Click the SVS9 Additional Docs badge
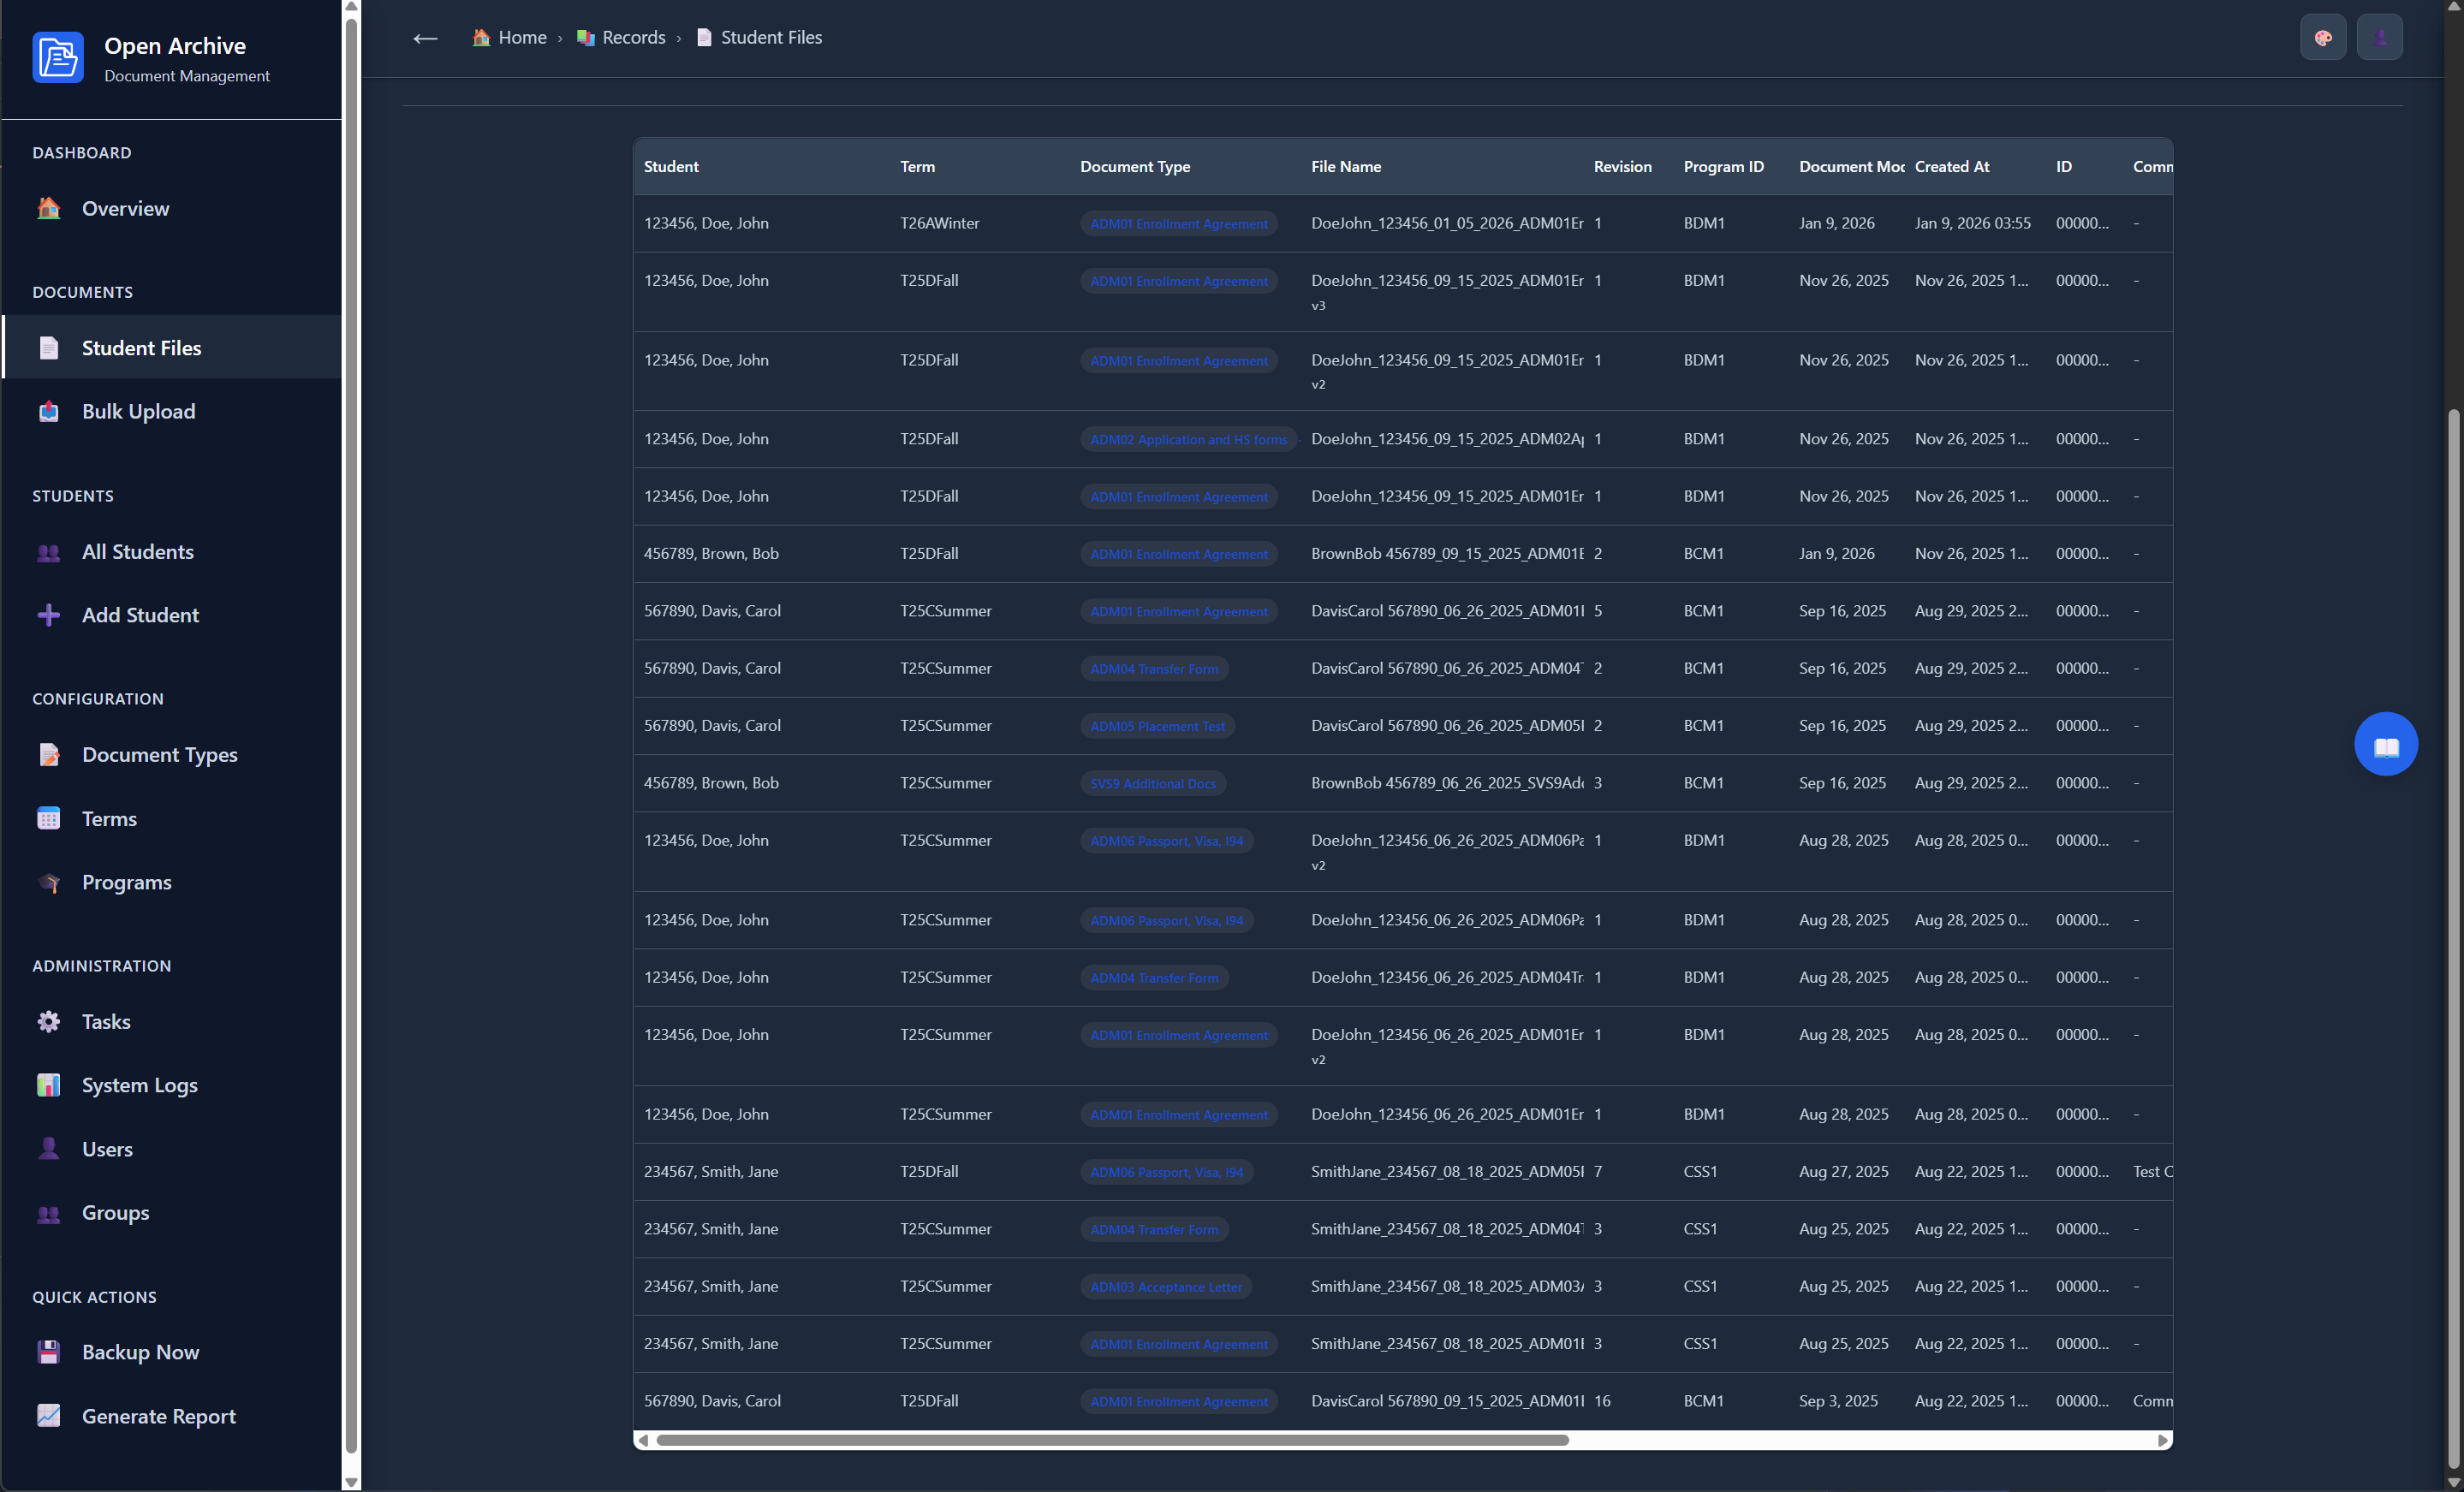Image resolution: width=2464 pixels, height=1492 pixels. click(x=1152, y=783)
